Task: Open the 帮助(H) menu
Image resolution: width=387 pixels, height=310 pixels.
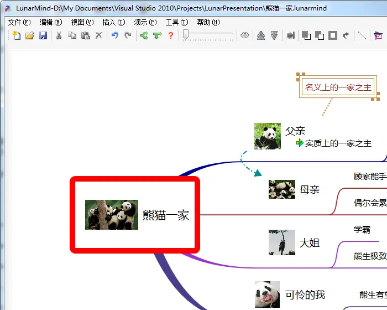Action: click(208, 22)
